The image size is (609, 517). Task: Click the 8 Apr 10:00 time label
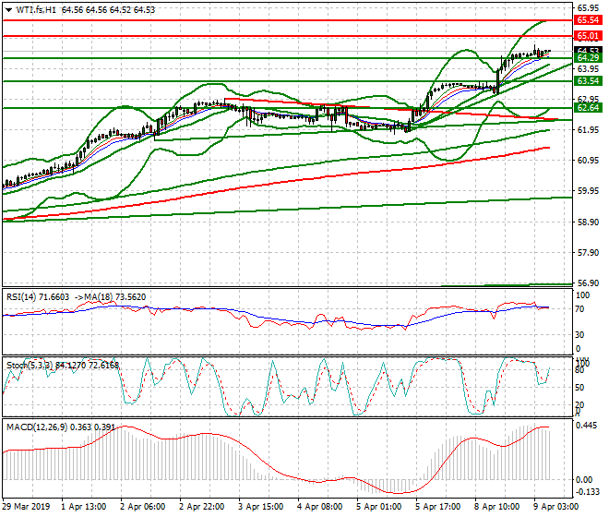[x=496, y=507]
